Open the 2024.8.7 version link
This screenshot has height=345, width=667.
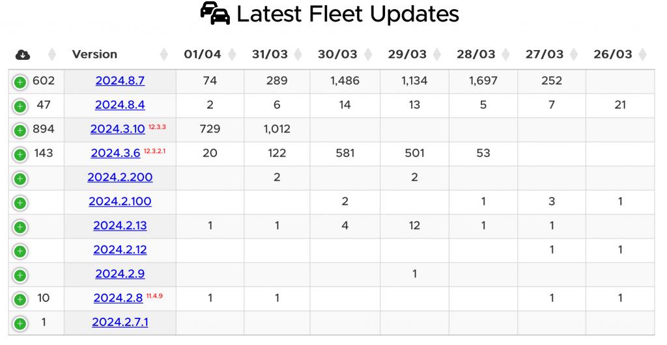[120, 81]
